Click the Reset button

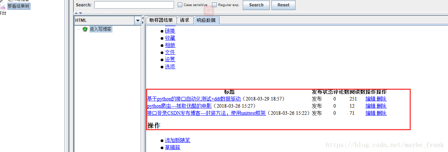(x=283, y=5)
